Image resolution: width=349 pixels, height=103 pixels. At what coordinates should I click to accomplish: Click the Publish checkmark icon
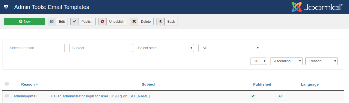click(75, 21)
